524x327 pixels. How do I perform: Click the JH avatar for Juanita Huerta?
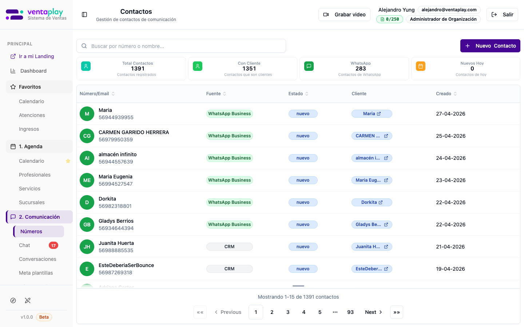pos(87,247)
